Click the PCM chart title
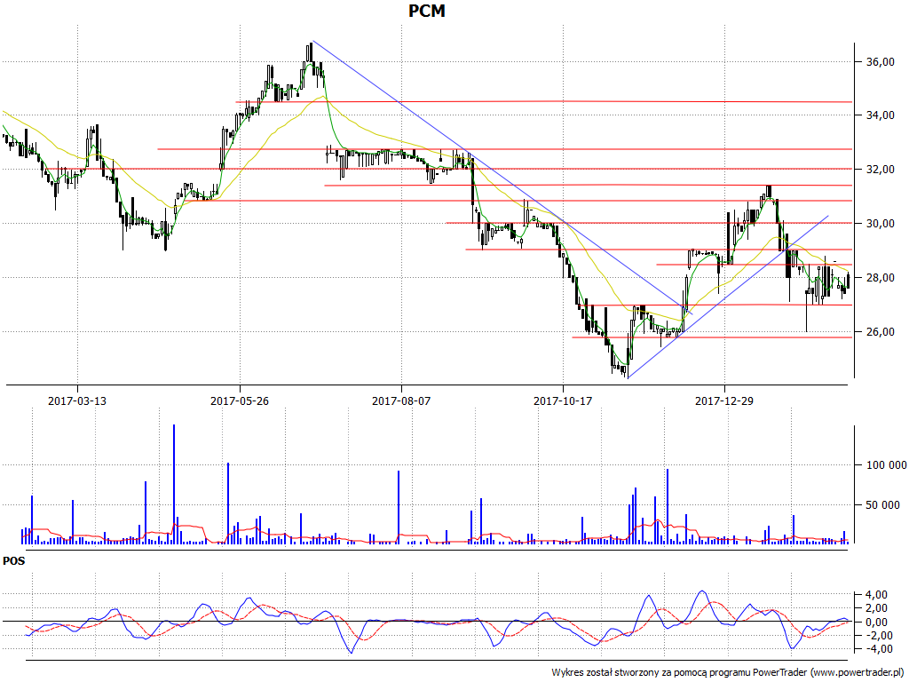Viewport: 909px width, 682px height. 427,11
